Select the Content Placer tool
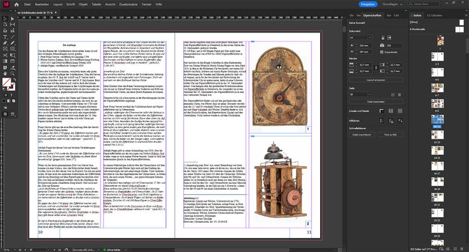Viewport: 469px width, 252px height. [x=12, y=31]
